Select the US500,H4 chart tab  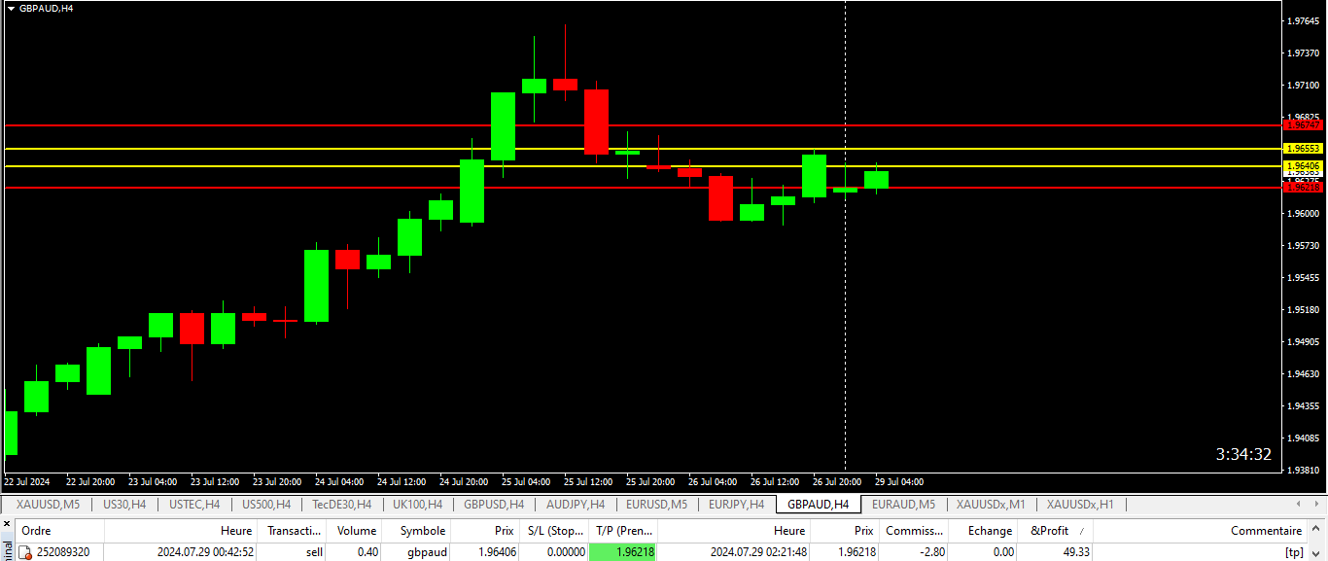point(265,504)
